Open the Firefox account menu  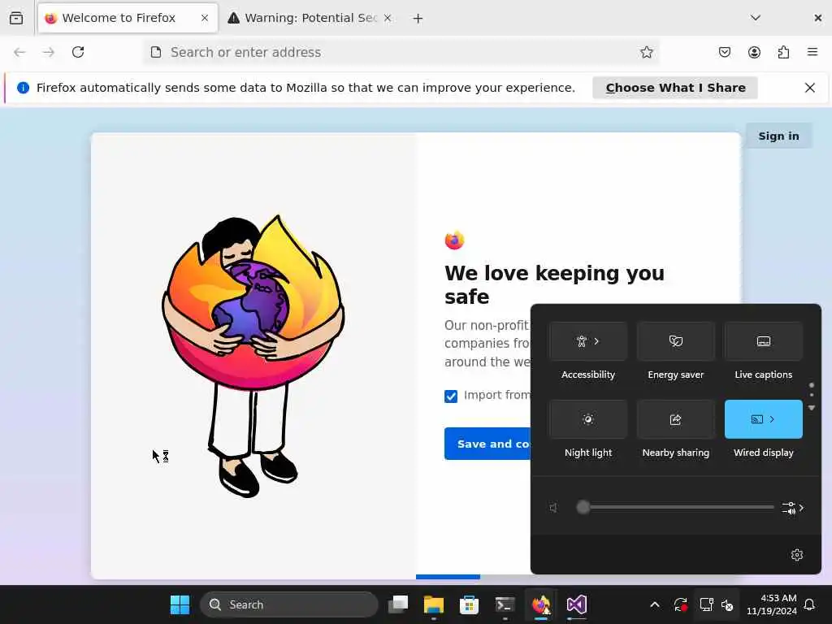(754, 52)
